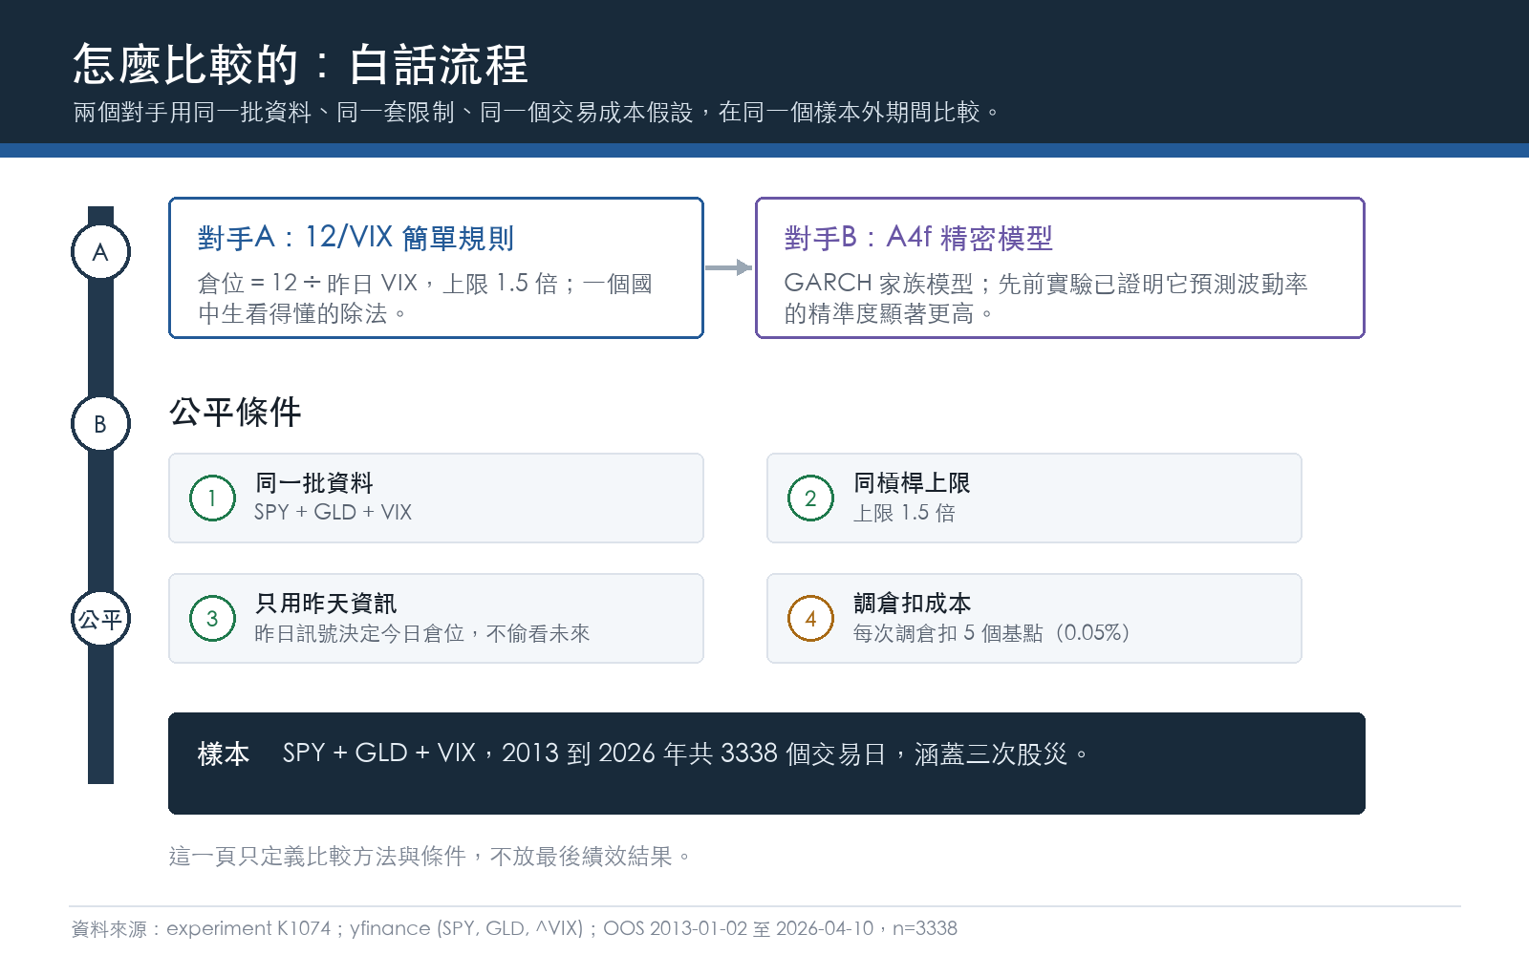Click the 公平條件 section heading
This screenshot has width=1529, height=955.
tap(235, 413)
